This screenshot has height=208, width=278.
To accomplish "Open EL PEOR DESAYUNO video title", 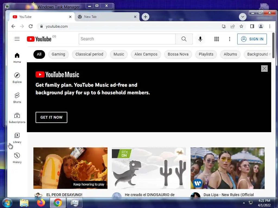I will click(x=64, y=195).
